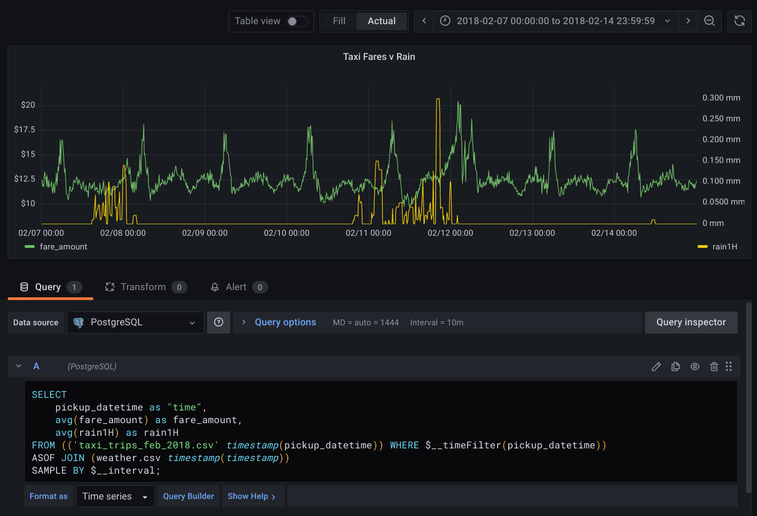Delete query A using the trash icon
Viewport: 757px width, 516px height.
point(714,367)
